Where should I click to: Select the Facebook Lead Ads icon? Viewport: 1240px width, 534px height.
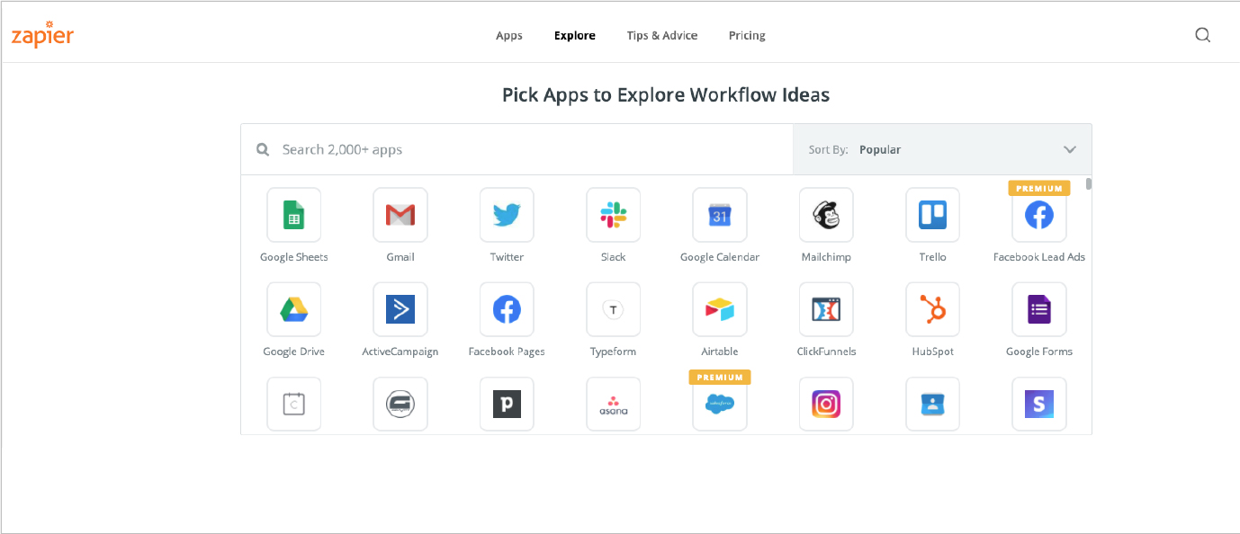[x=1039, y=215]
